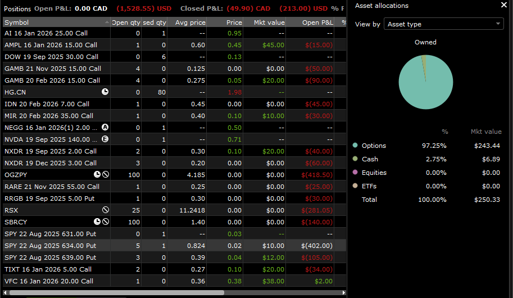Select the SBRCY symbol
513x298 pixels.
16,222
